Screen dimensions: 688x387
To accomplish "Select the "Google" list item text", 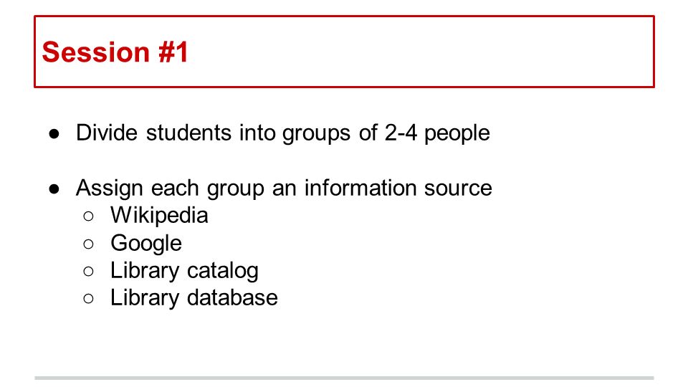I will pyautogui.click(x=145, y=244).
